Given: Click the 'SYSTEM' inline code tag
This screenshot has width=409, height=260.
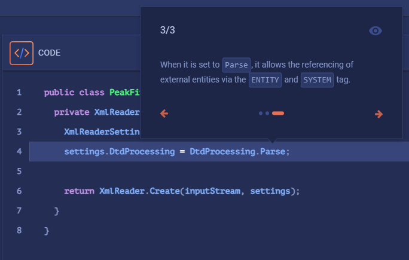Looking at the screenshot, I should point(317,80).
